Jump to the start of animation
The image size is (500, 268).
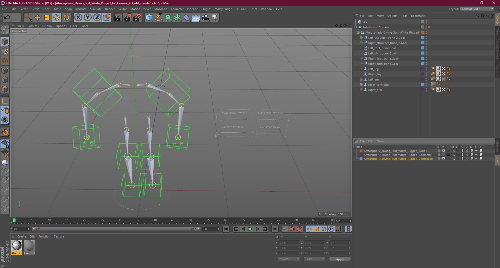(x=226, y=229)
